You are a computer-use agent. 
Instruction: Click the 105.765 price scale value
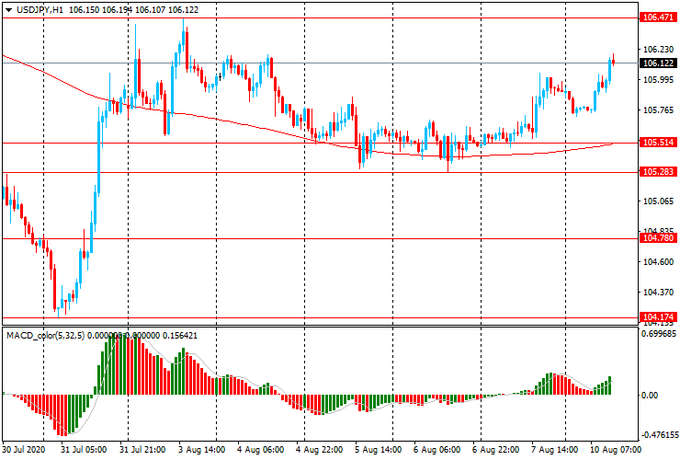(x=658, y=110)
